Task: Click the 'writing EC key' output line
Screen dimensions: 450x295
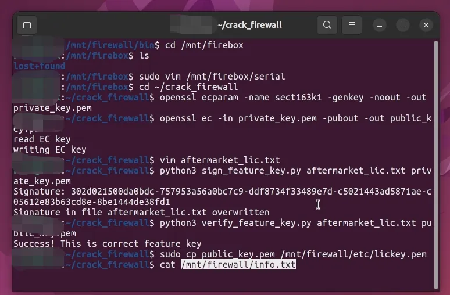Action: (x=49, y=150)
